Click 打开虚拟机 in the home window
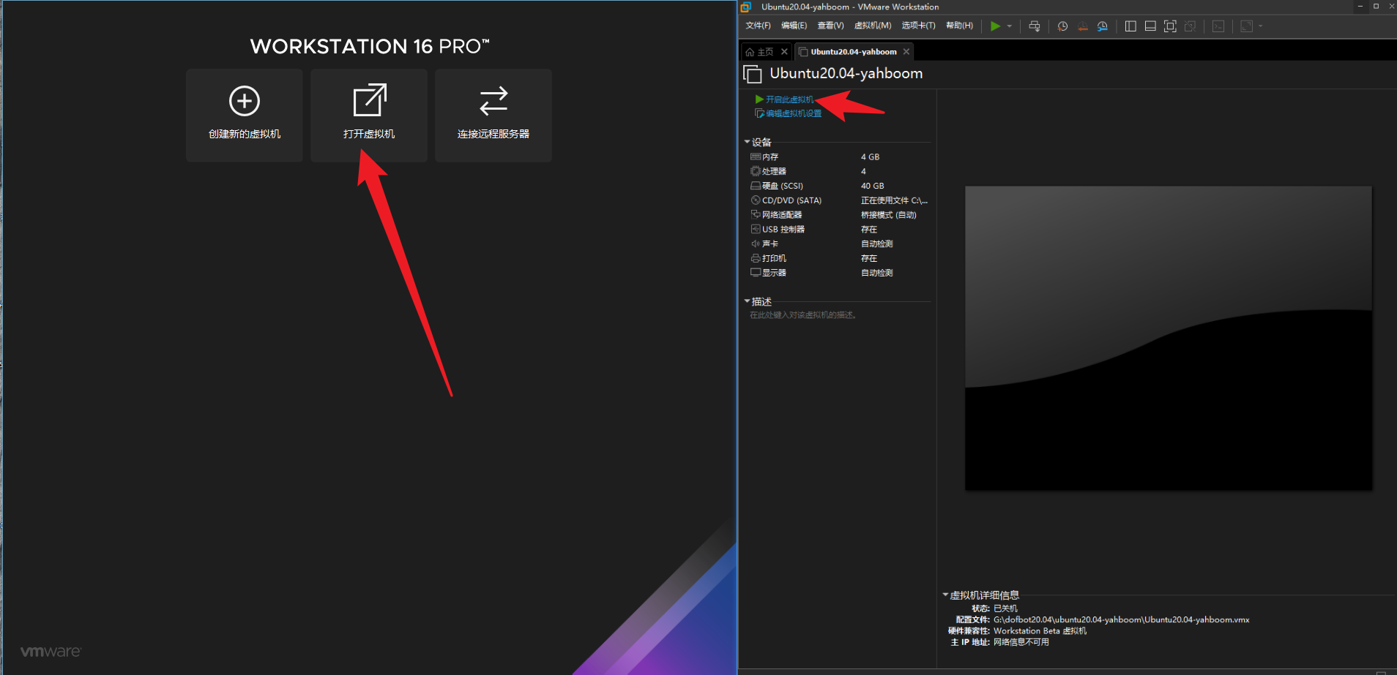 [369, 116]
